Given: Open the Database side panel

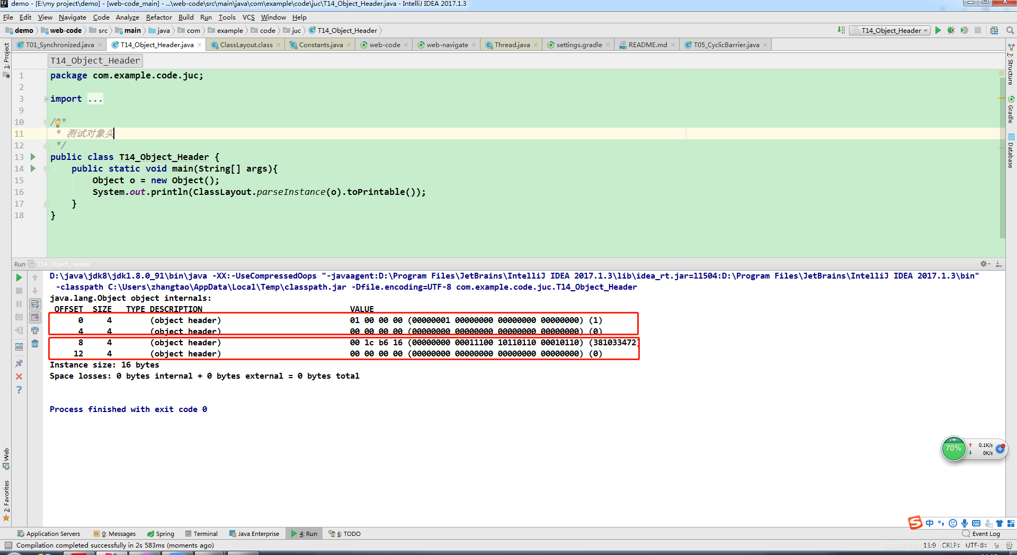Looking at the screenshot, I should (1011, 151).
